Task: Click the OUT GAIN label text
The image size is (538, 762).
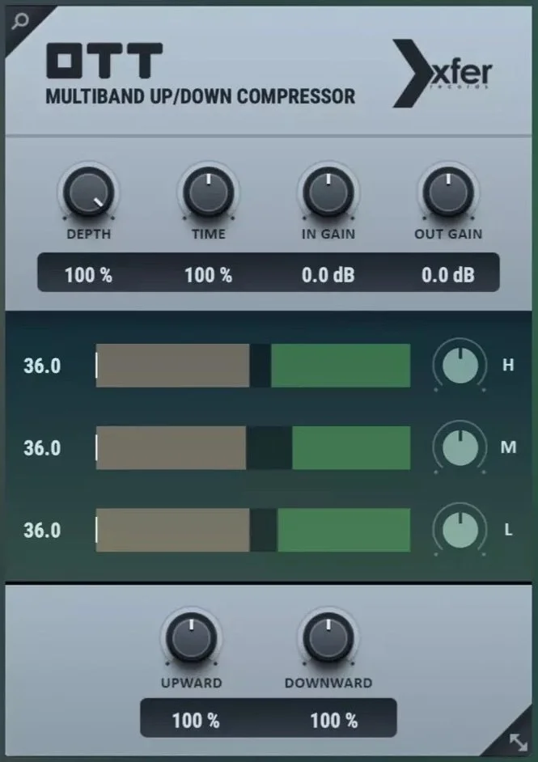Action: pos(448,235)
